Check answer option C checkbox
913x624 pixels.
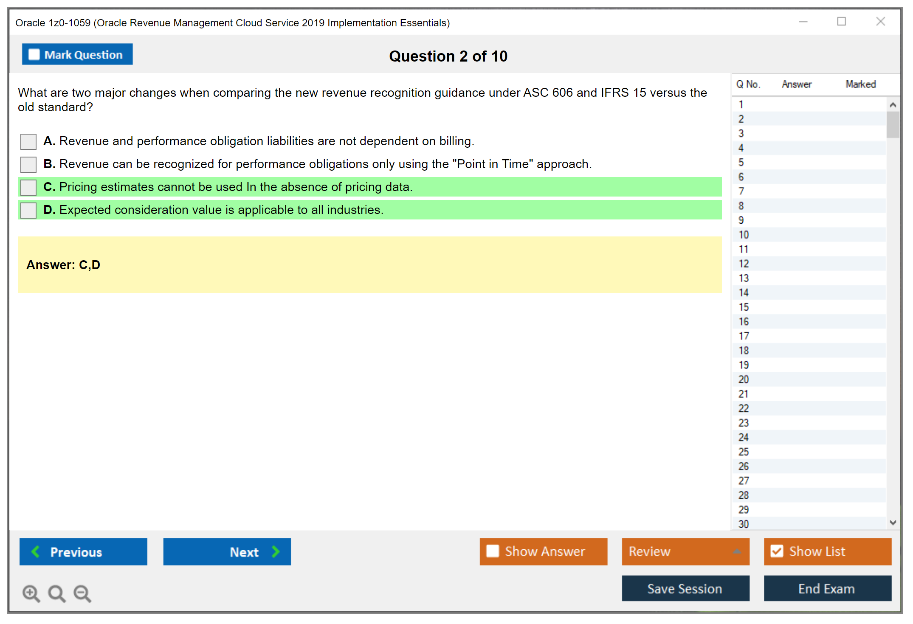pos(28,187)
